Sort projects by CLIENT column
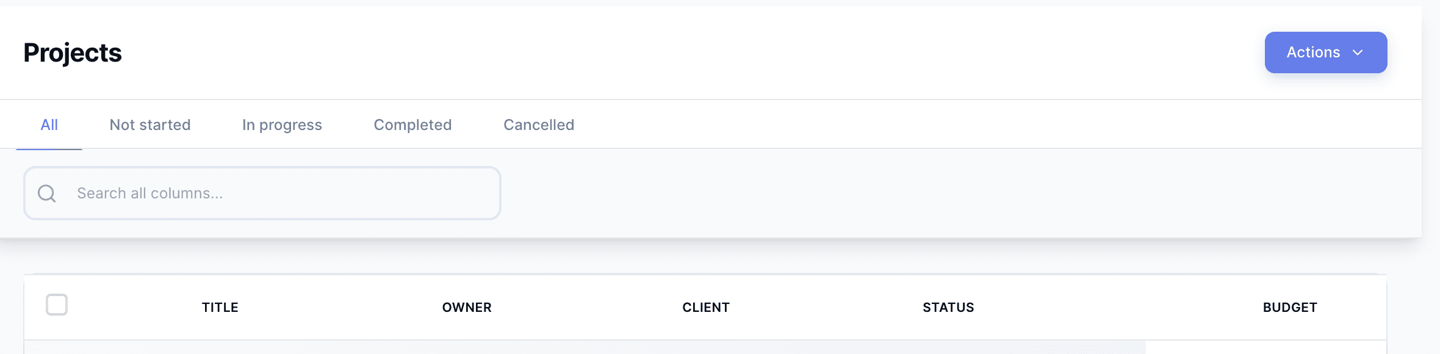 pyautogui.click(x=706, y=308)
